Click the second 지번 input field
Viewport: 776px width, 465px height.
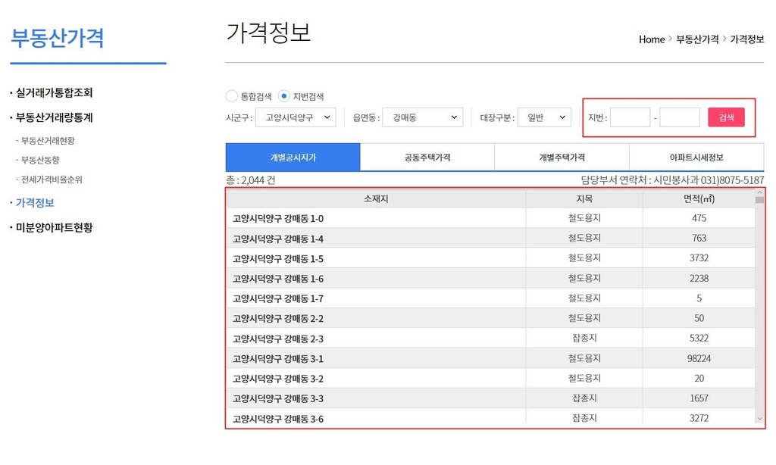tap(679, 117)
